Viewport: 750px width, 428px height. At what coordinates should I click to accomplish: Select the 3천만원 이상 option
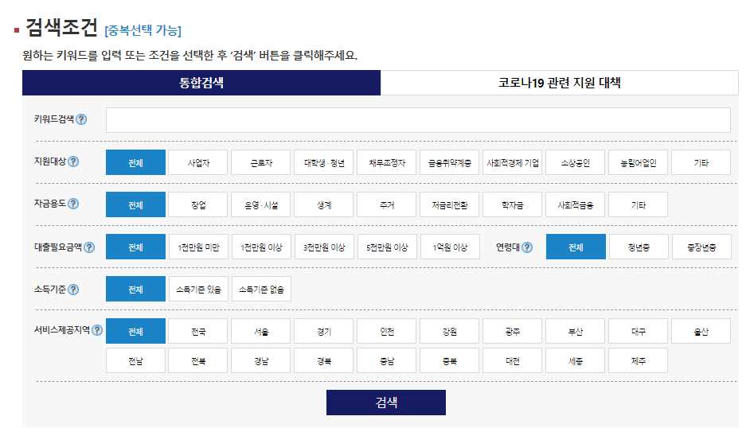pyautogui.click(x=324, y=247)
